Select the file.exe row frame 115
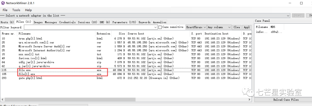 (126, 70)
